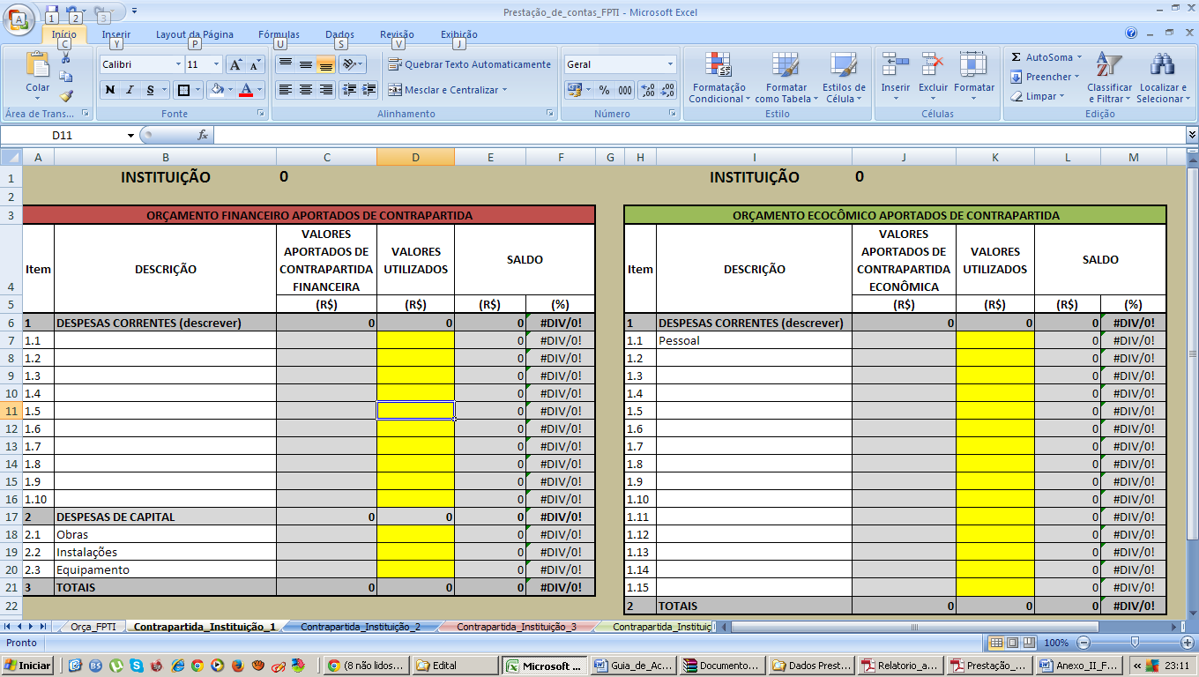Click the Copy icon in clipboard group
The width and height of the screenshot is (1199, 677).
[x=65, y=77]
